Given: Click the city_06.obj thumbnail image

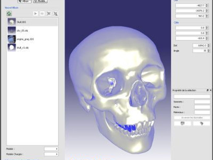Looking at the screenshot, I should point(12,31).
